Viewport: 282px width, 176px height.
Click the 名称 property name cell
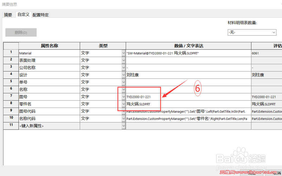point(49,89)
